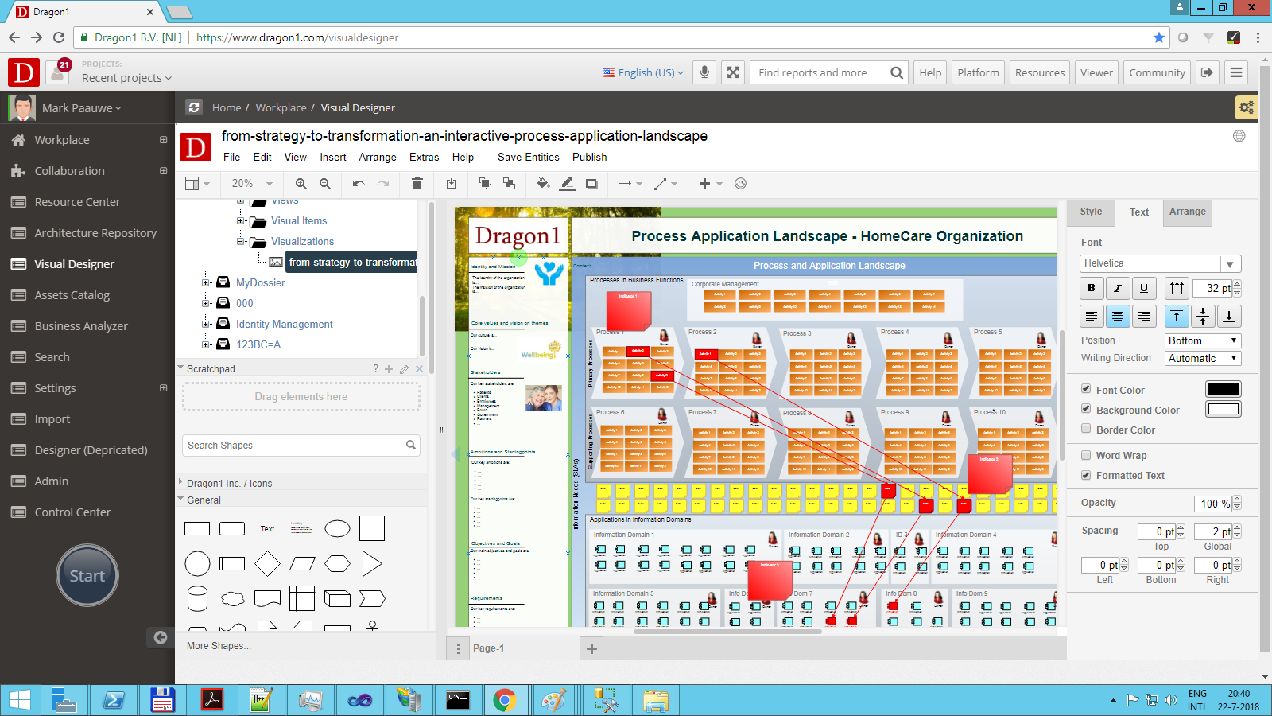Uncheck the Background Color checkbox
Image resolution: width=1272 pixels, height=716 pixels.
[1086, 409]
